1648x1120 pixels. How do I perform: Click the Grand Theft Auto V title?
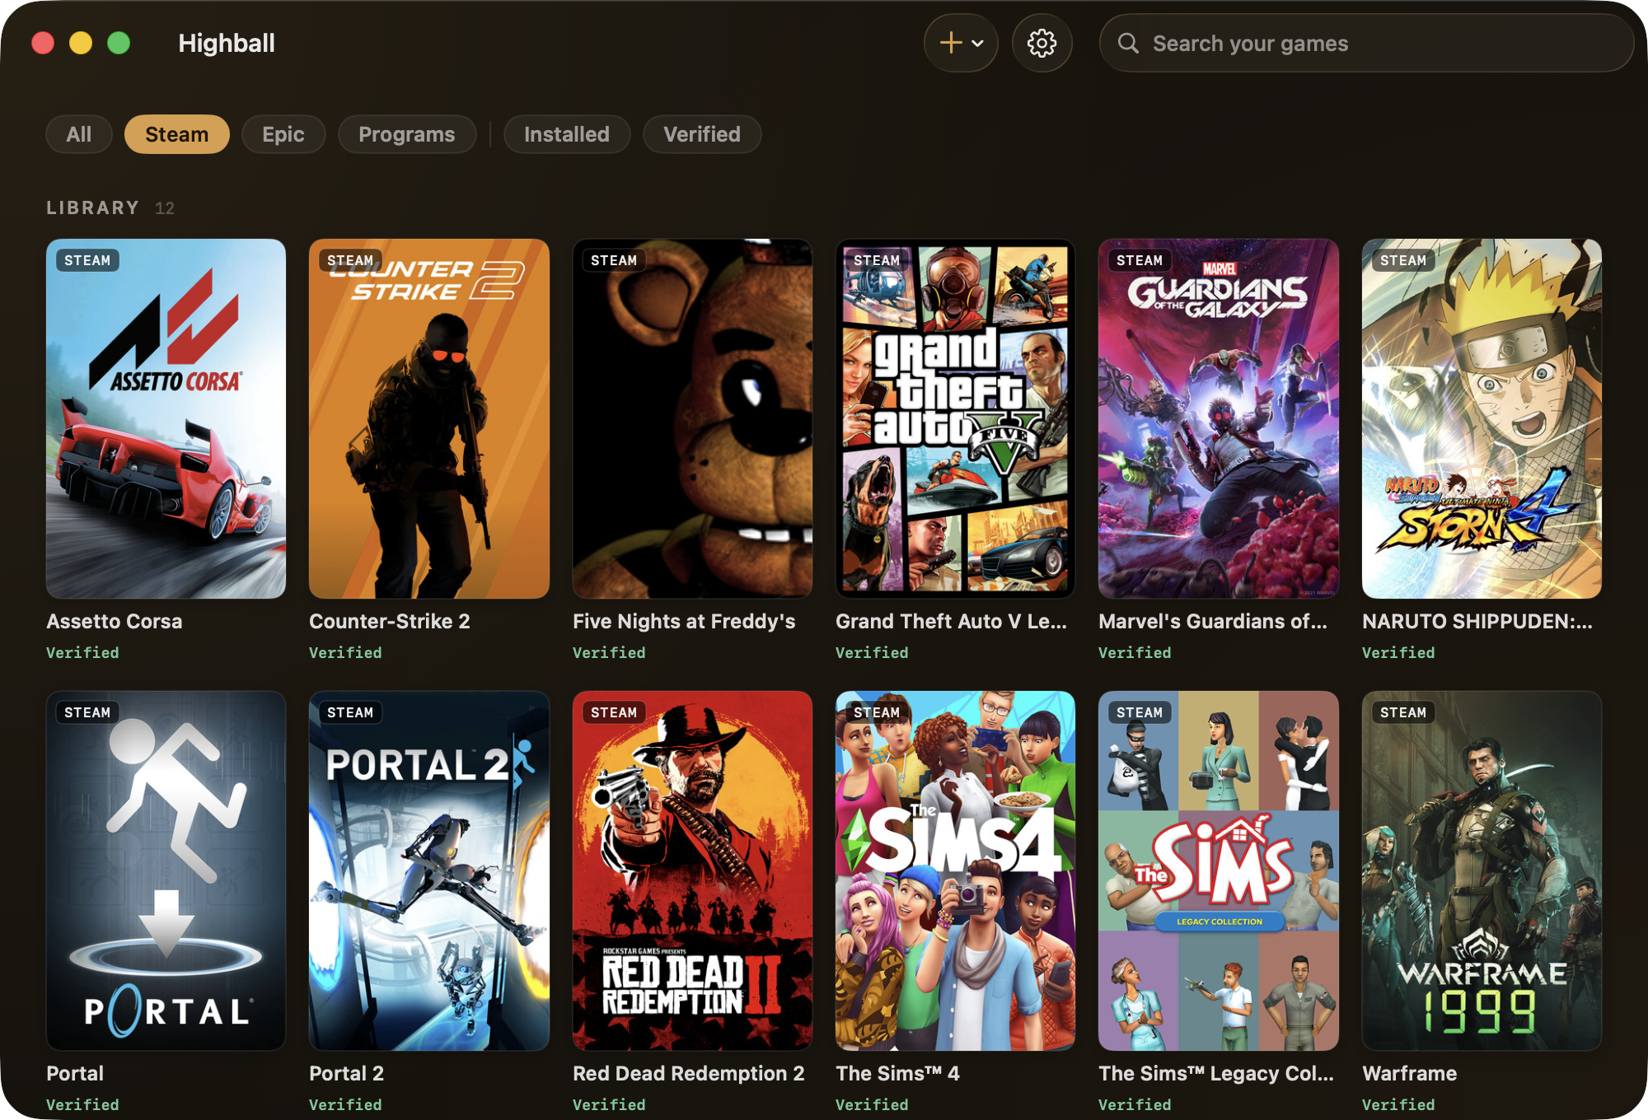(951, 621)
